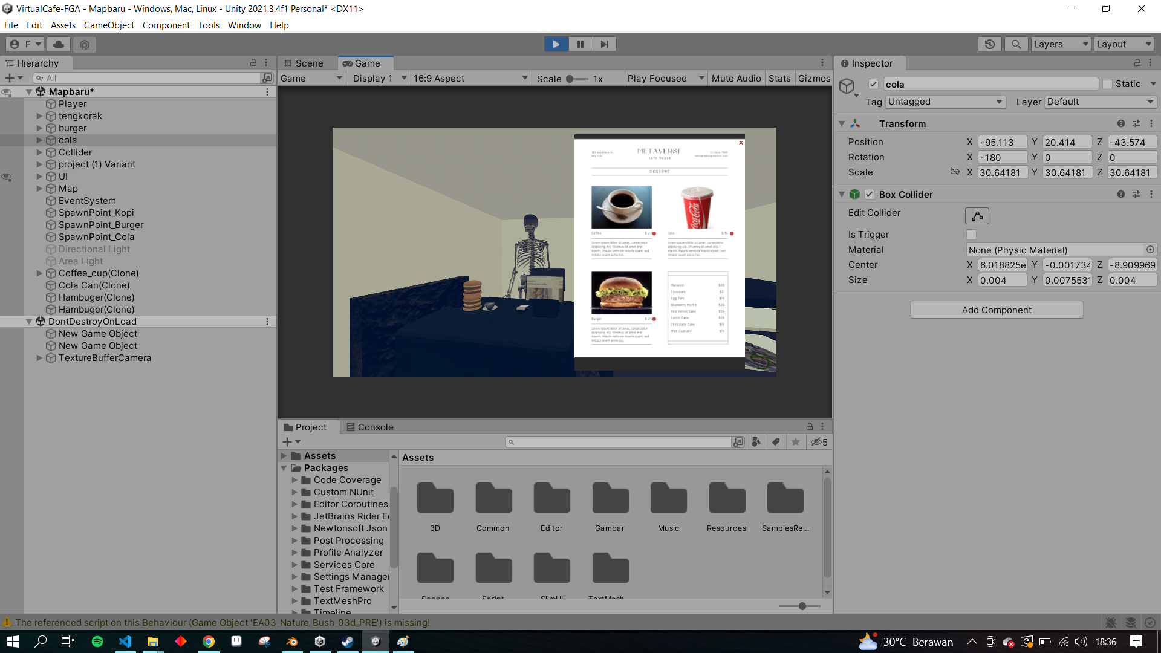Toggle Mute Audio in Game view
The image size is (1161, 653).
pos(736,79)
